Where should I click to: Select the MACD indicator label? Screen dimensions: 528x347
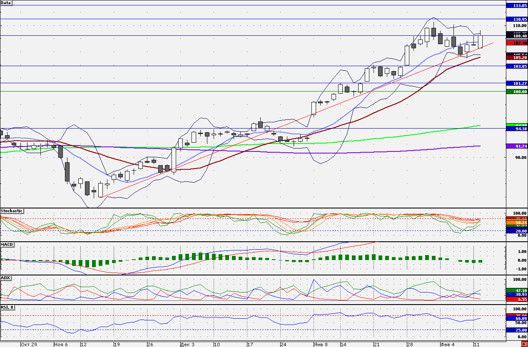coord(6,244)
